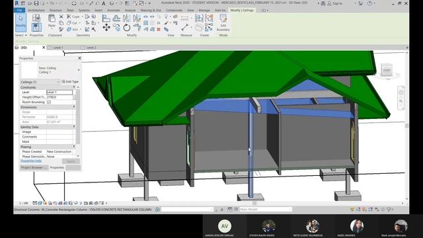This screenshot has height=238, width=423.
Task: Click the Print icon in quick access toolbar
Action: pos(74,3)
